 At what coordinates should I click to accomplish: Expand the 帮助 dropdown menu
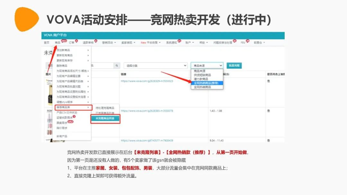tap(204, 43)
